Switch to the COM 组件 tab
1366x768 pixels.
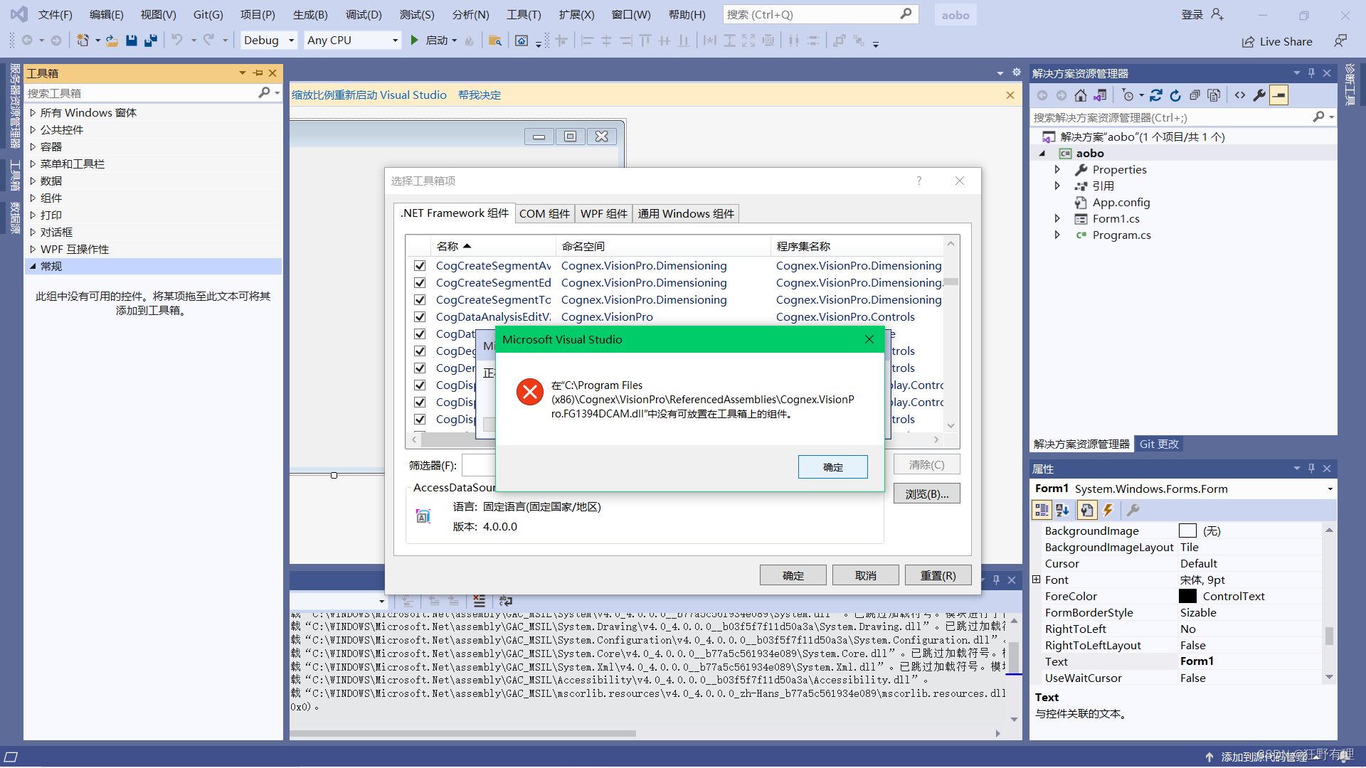click(544, 213)
